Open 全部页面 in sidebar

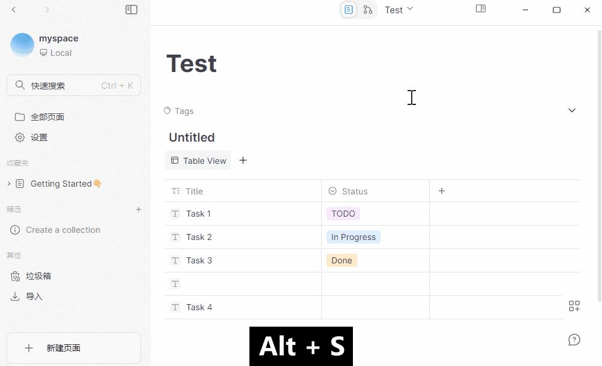tap(47, 117)
